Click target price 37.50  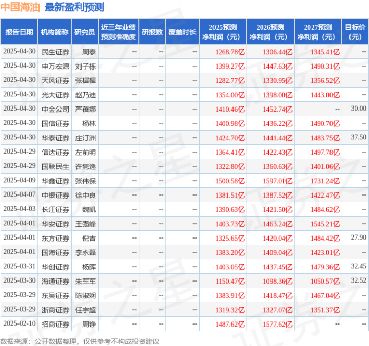tap(358, 137)
